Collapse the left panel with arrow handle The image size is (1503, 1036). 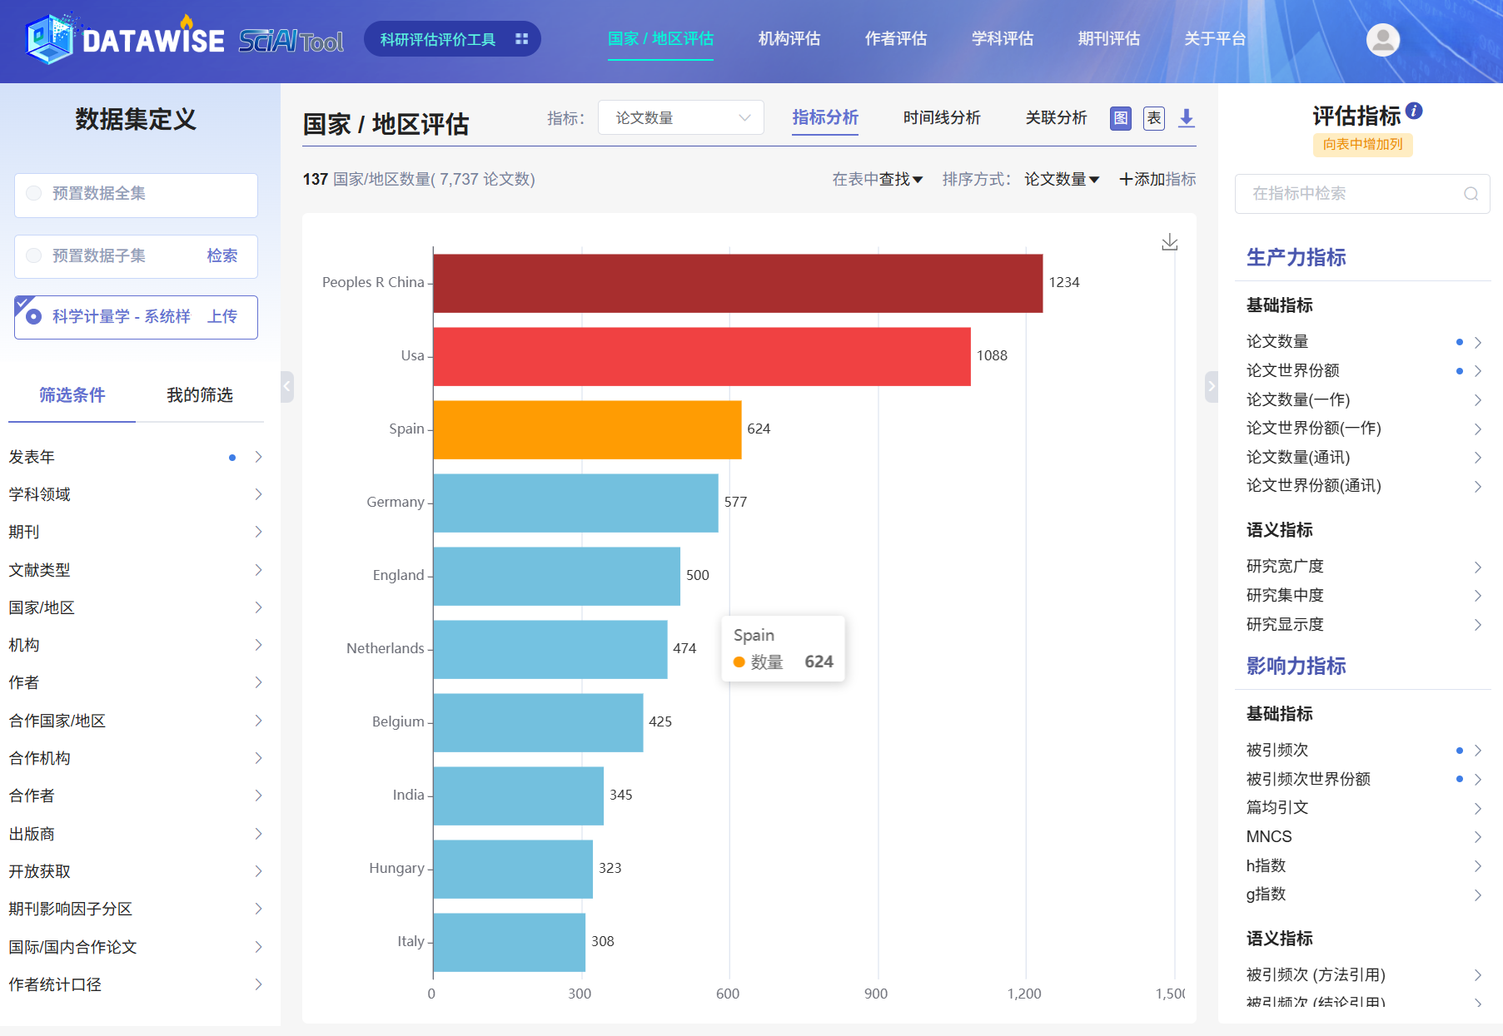coord(287,386)
